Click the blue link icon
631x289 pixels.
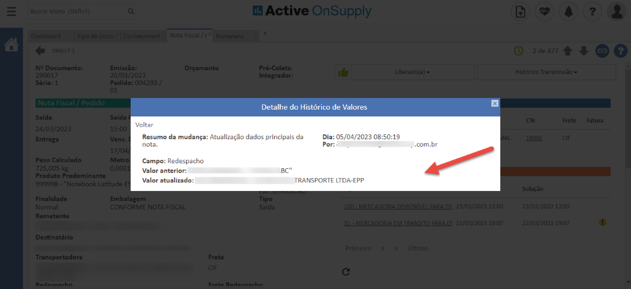pos(602,51)
